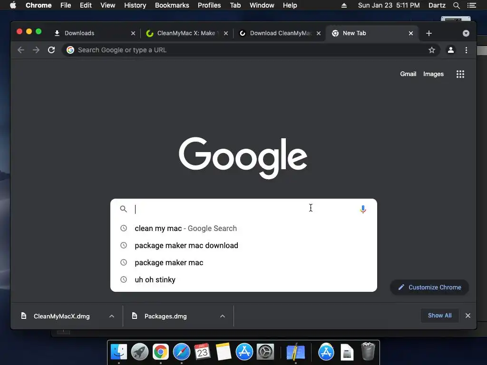Screen dimensions: 487x365
Task: Click the eject icon in menu bar
Action: (x=344, y=5)
